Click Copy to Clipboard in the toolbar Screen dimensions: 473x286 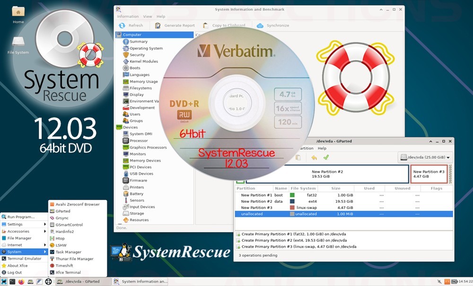[224, 26]
